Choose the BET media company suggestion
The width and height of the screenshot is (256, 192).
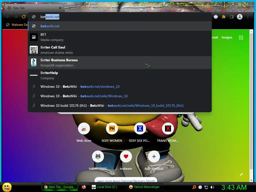[120, 37]
